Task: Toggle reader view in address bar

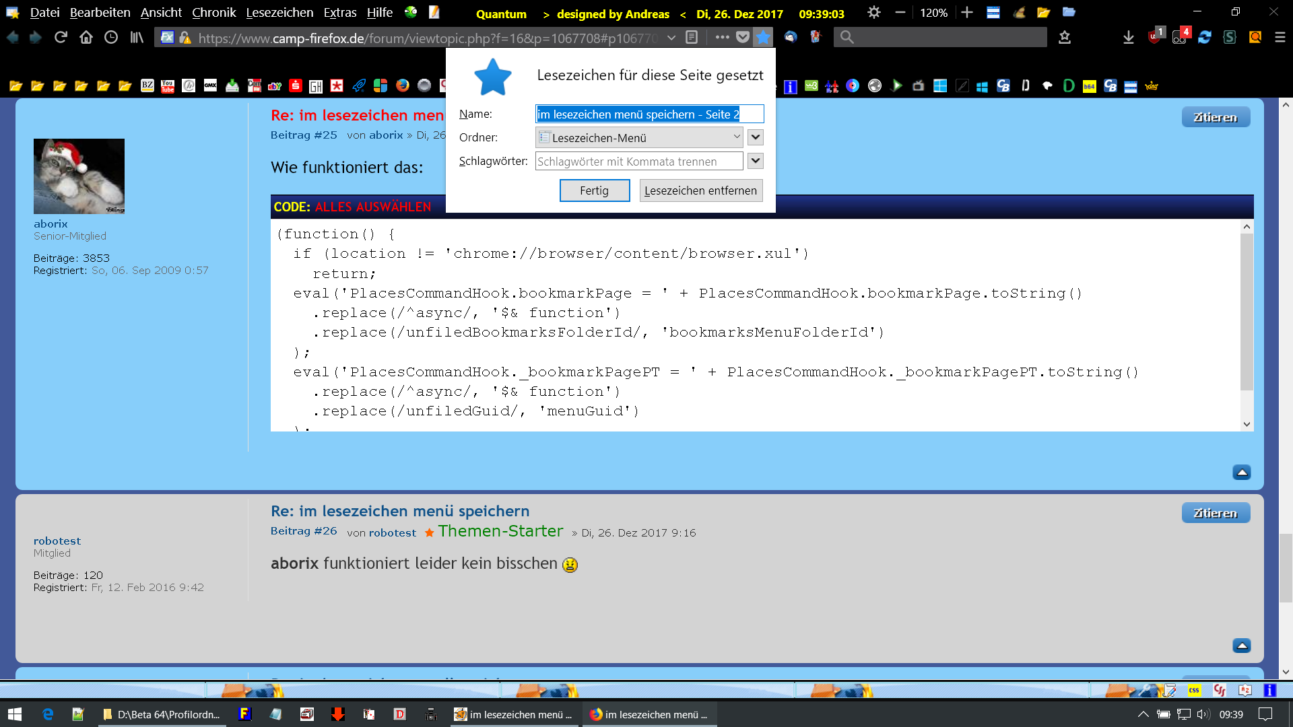Action: [692, 38]
